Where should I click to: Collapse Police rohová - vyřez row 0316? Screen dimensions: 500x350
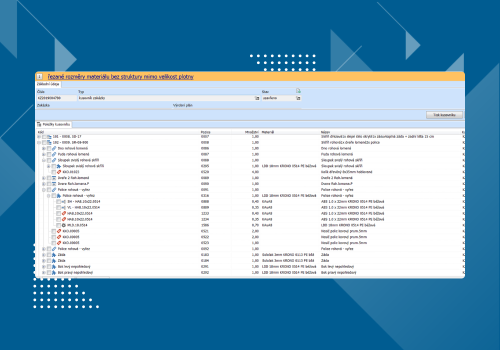(x=48, y=195)
